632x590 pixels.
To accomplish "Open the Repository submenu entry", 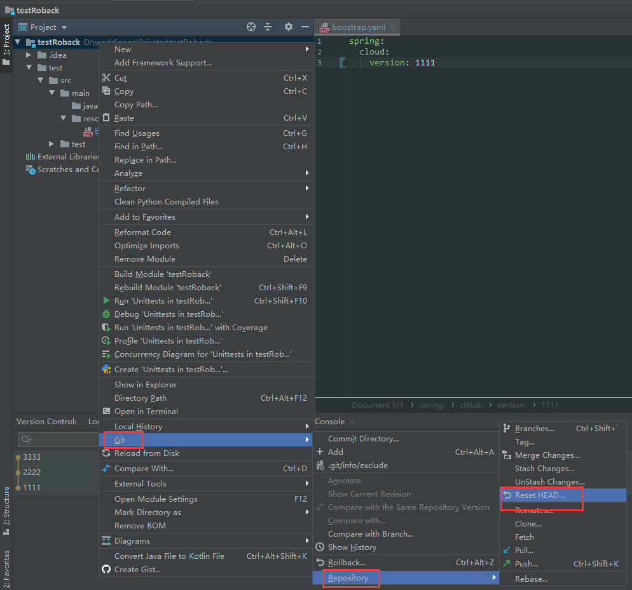I will click(406, 577).
